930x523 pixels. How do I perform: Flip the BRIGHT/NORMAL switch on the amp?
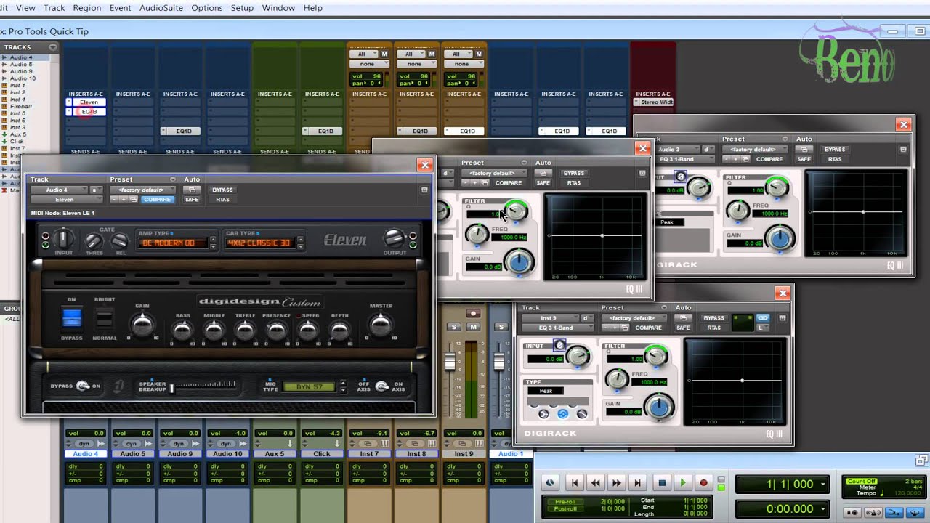pyautogui.click(x=104, y=318)
